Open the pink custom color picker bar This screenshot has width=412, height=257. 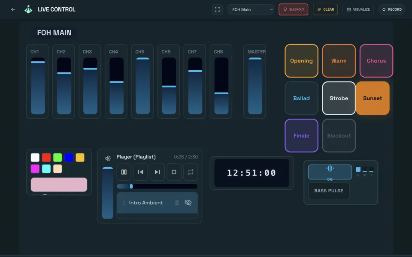pos(59,185)
